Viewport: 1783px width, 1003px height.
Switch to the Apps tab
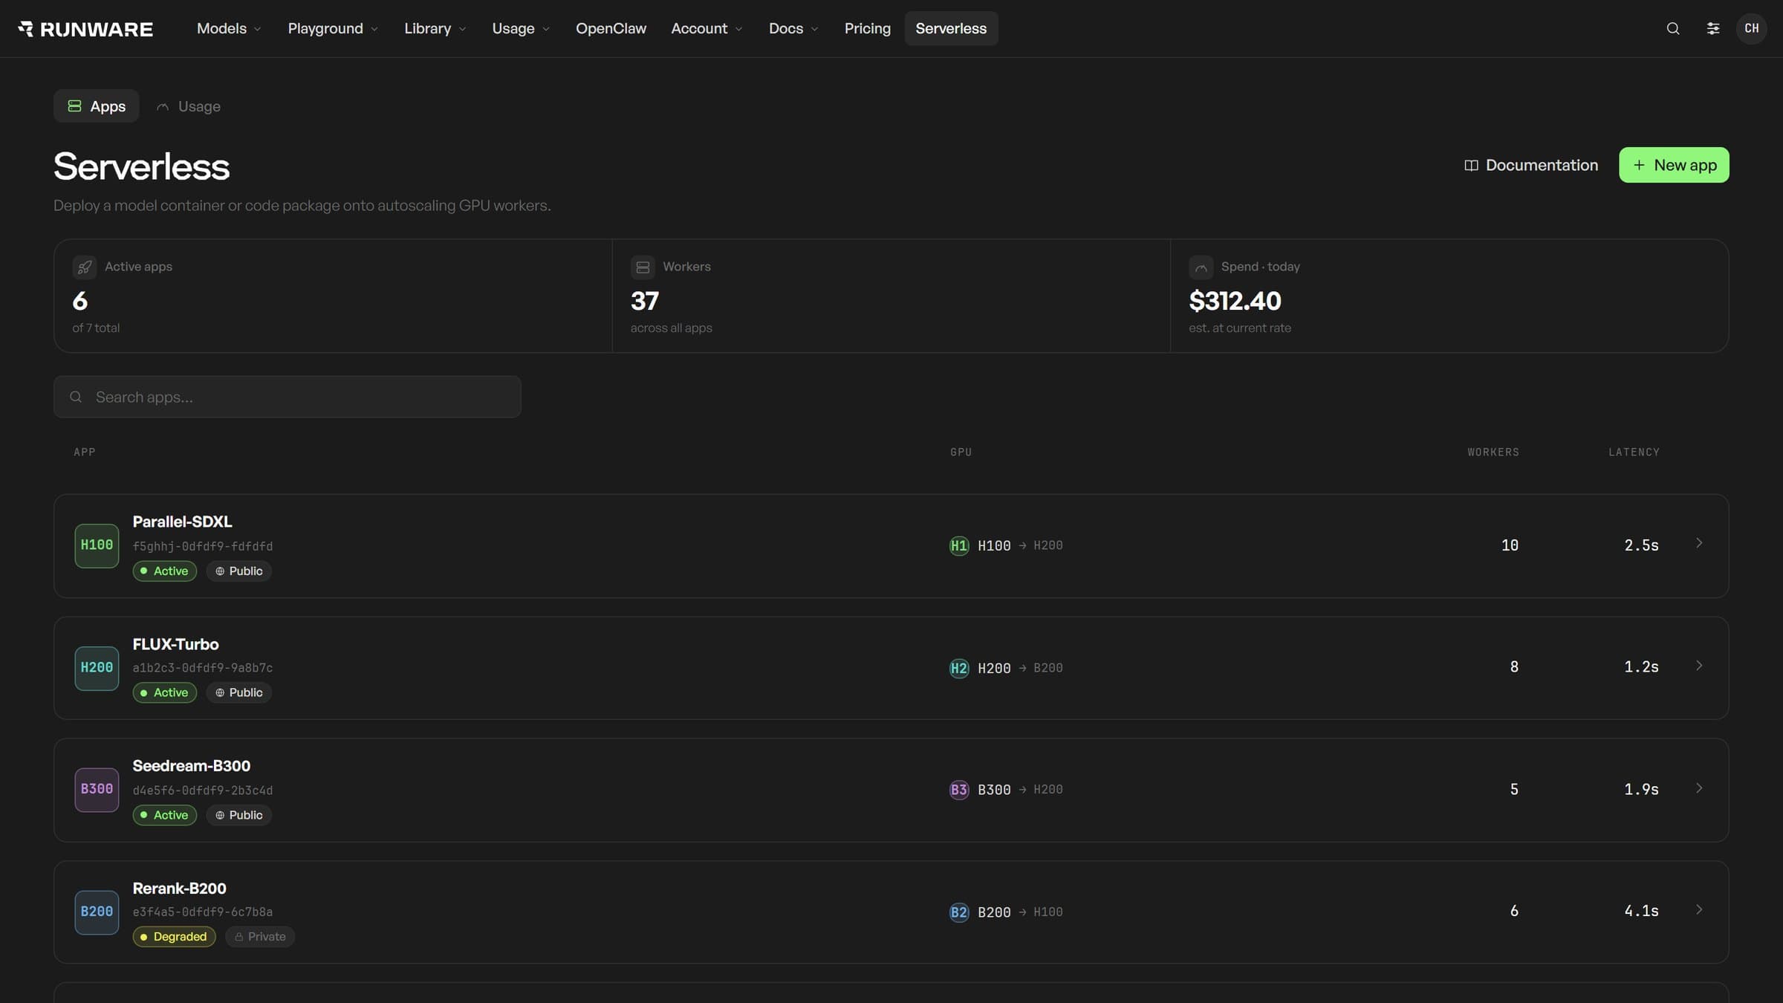click(x=97, y=106)
